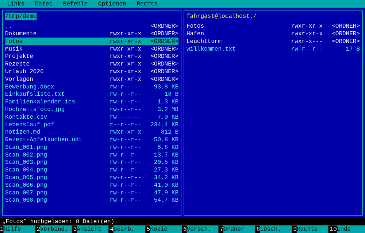Open the Befehle menu
The image size is (365, 233).
coord(75,4)
